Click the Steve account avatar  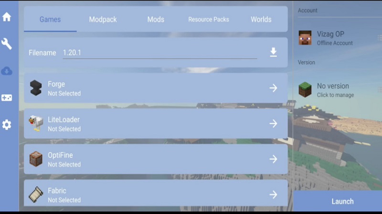tap(305, 38)
